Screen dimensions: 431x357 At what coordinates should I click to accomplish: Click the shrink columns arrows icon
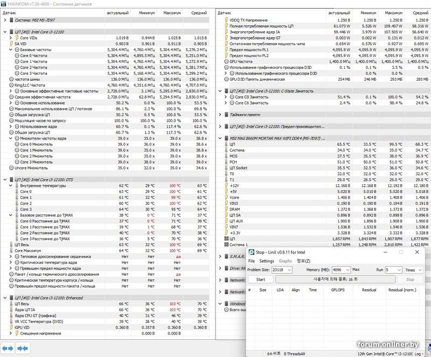(x=23, y=348)
